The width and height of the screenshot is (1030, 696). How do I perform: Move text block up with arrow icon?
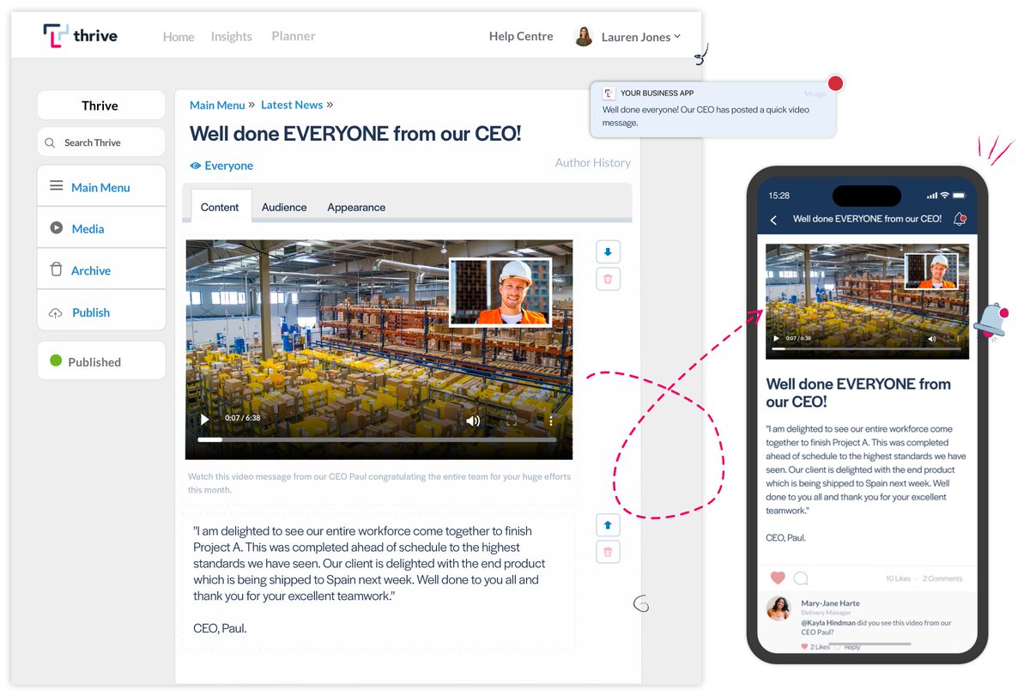point(608,524)
